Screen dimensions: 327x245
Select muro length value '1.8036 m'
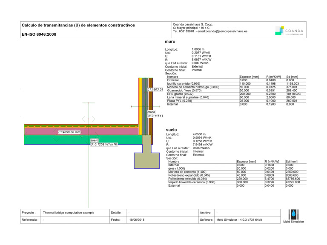pyautogui.click(x=198, y=49)
